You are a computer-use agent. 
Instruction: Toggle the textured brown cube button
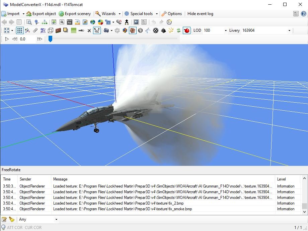[133, 30]
